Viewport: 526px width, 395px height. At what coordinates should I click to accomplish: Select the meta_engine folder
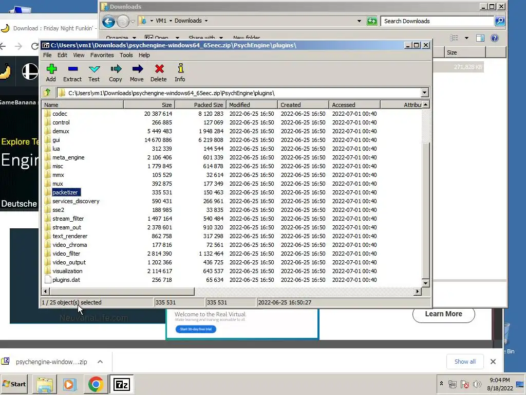click(68, 157)
